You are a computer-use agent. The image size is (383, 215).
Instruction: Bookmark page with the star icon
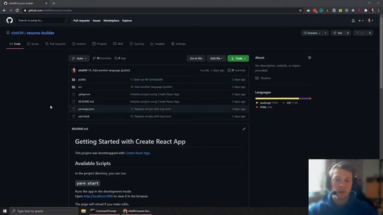[x=300, y=11]
